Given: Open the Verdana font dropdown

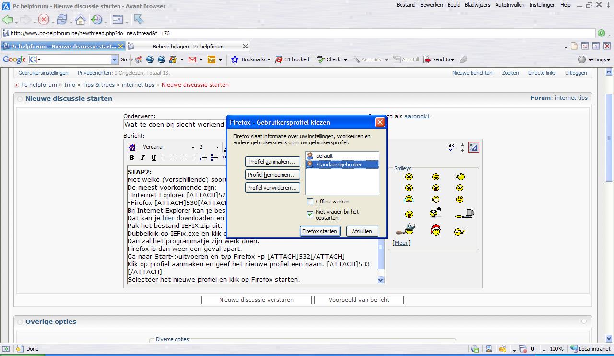Looking at the screenshot, I should 193,147.
